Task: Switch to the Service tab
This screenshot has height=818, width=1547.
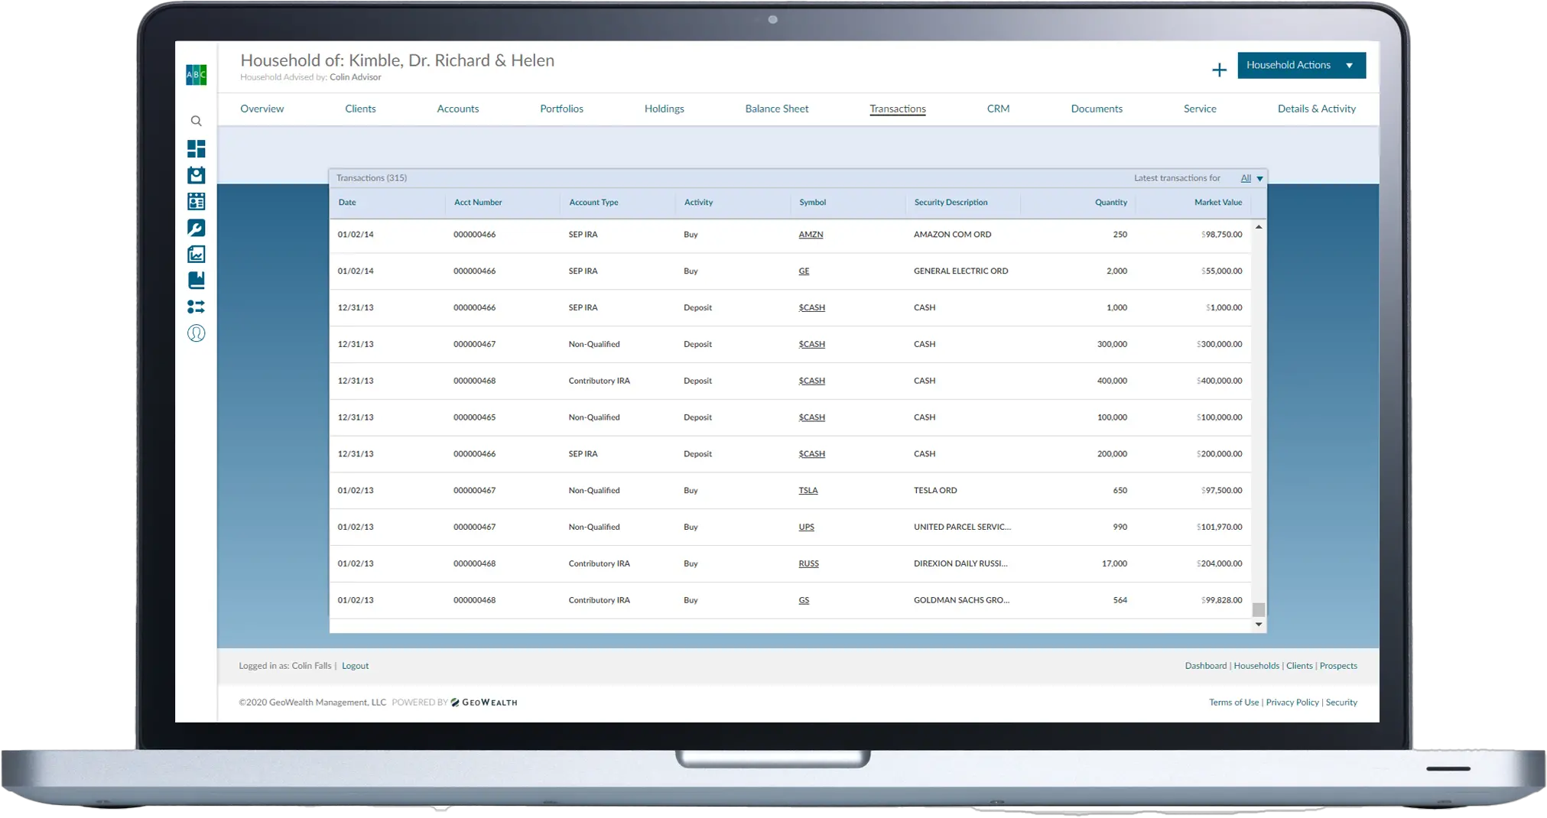Action: [1199, 109]
